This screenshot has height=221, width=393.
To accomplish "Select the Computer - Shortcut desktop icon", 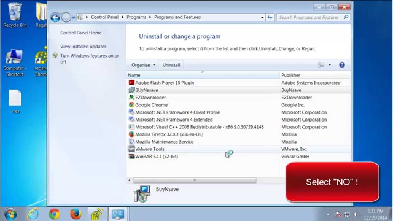I will 15,63.
